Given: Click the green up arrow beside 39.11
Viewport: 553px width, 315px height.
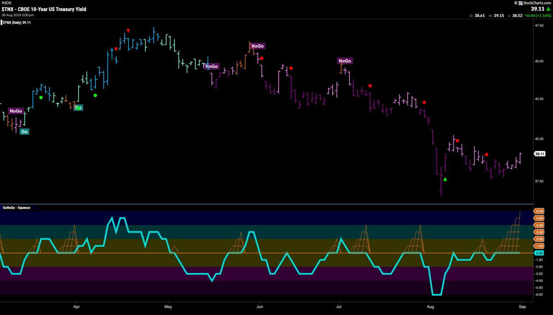Looking at the screenshot, I should [548, 9].
